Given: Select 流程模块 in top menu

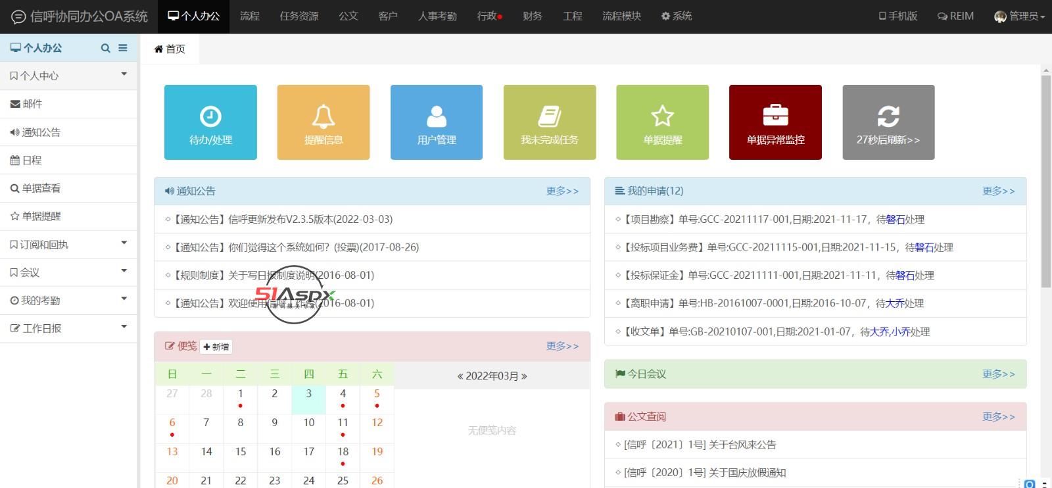Looking at the screenshot, I should pos(621,16).
